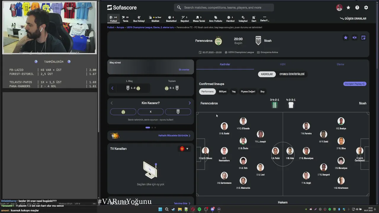Screen dimensions: 379x213
Task: Select the Milliyet filter chip
Action: 223,92
